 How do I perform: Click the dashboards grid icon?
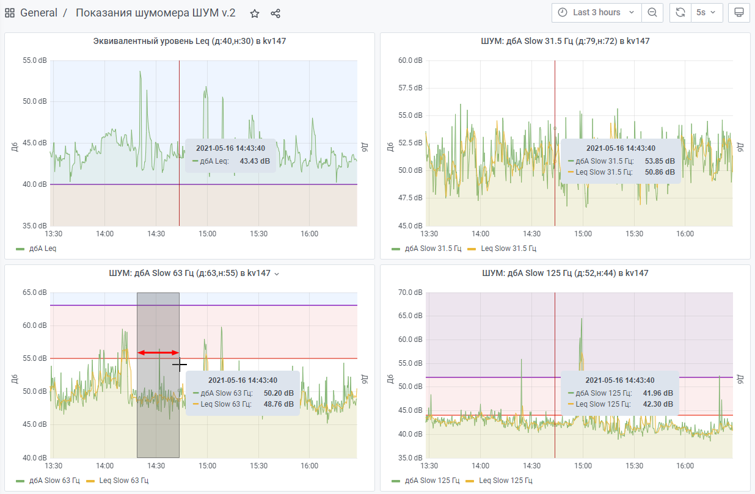point(10,13)
